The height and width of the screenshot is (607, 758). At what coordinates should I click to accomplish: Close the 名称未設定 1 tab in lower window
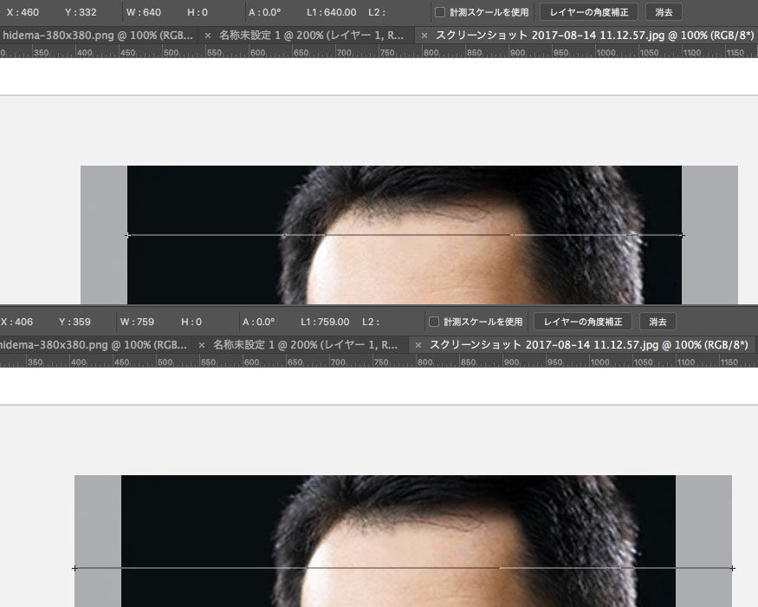pos(203,344)
